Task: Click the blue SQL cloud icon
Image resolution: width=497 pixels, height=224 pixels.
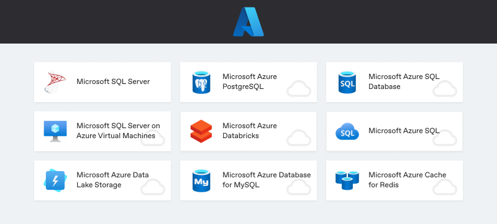Action: pos(347,131)
